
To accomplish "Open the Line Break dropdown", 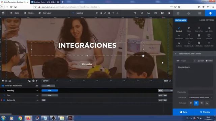I will (200, 97).
